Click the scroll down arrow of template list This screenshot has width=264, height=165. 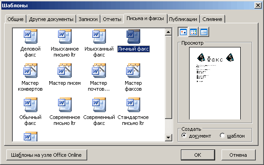pyautogui.click(x=169, y=138)
